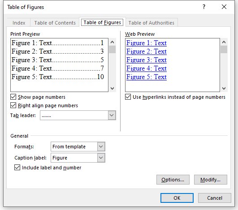The width and height of the screenshot is (238, 210).
Task: Click the Print Preview scrollbar thumb
Action: (112, 49)
